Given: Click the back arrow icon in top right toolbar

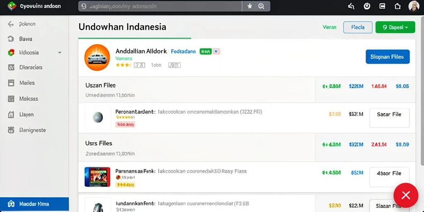Looking at the screenshot, I should click(351, 6).
